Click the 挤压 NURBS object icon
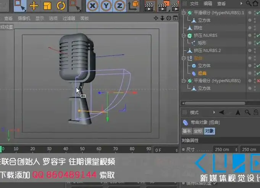 pos(190,35)
